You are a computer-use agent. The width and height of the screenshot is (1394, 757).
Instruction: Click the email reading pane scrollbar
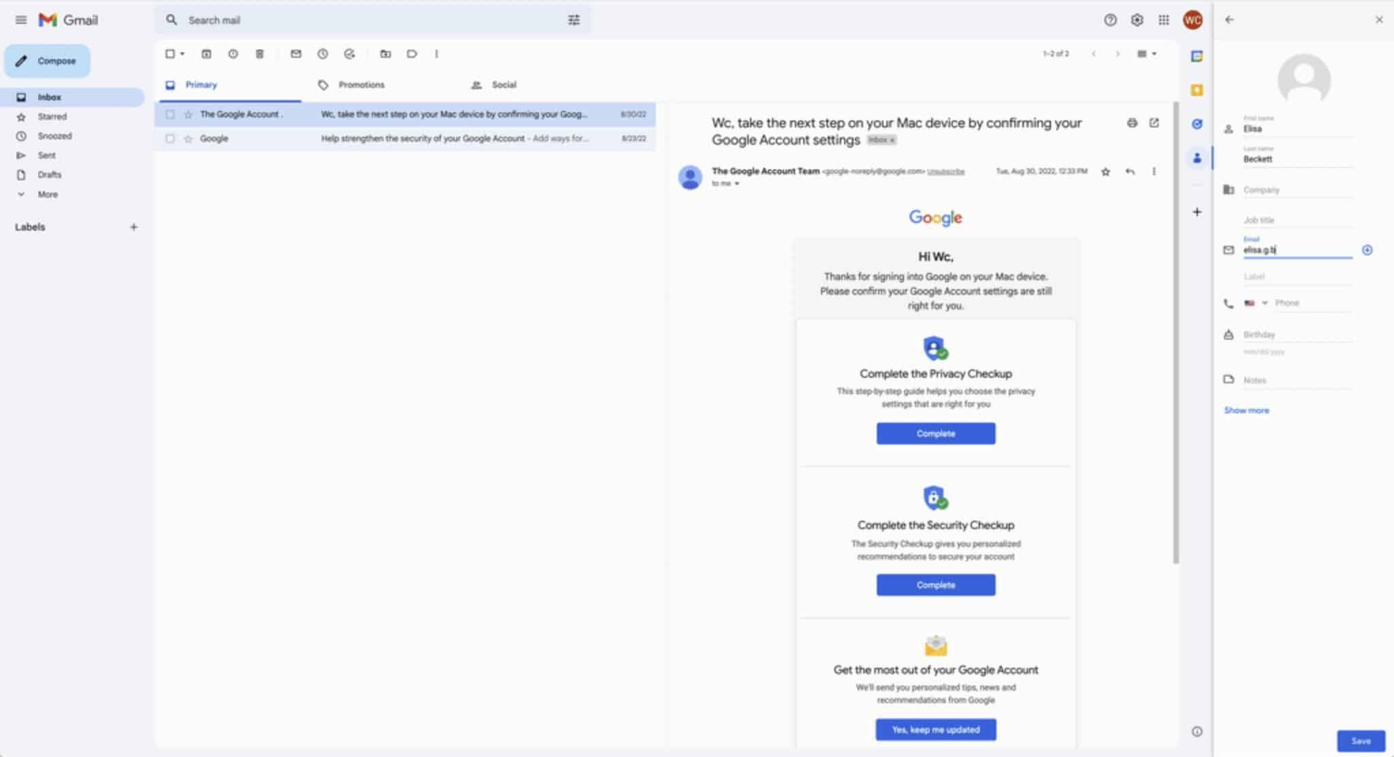point(1175,333)
